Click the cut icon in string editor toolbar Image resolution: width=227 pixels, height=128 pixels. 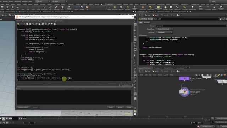pos(24,24)
